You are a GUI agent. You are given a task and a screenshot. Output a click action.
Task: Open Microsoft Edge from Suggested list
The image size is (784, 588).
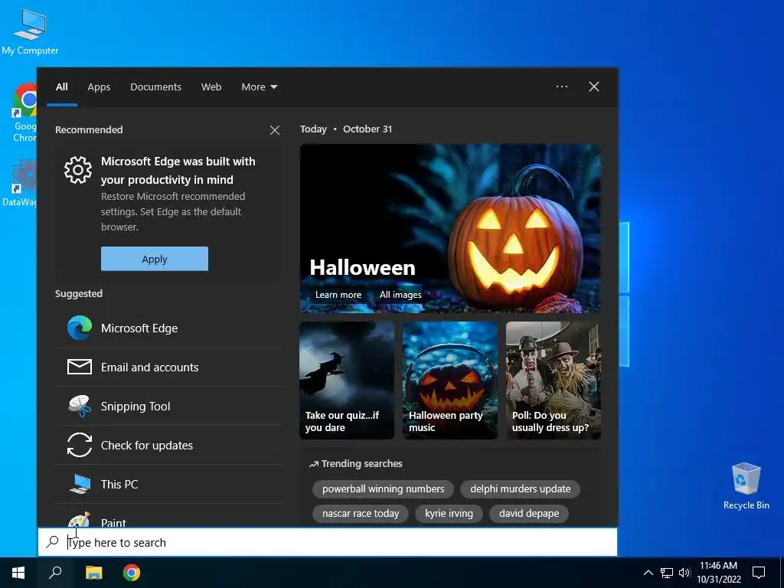(168, 328)
